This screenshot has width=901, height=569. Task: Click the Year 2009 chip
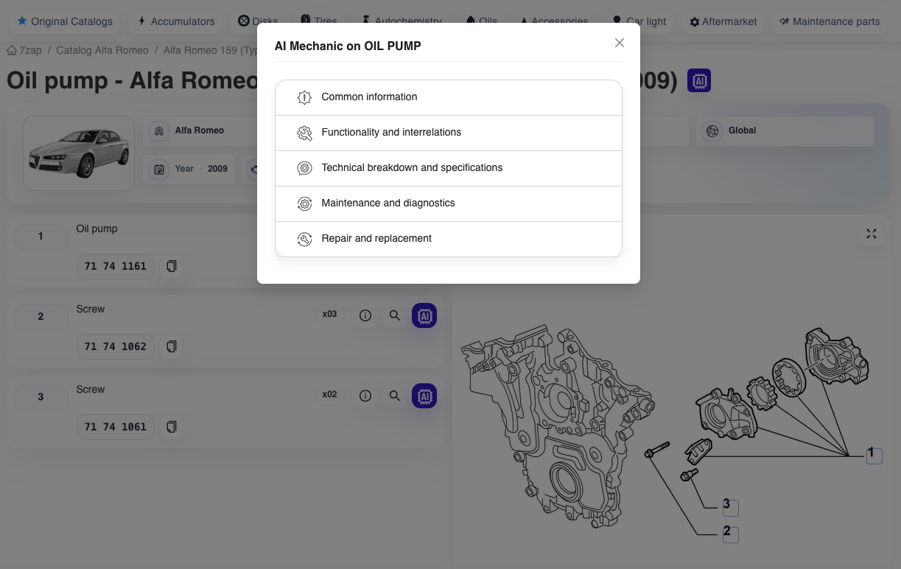click(x=189, y=169)
